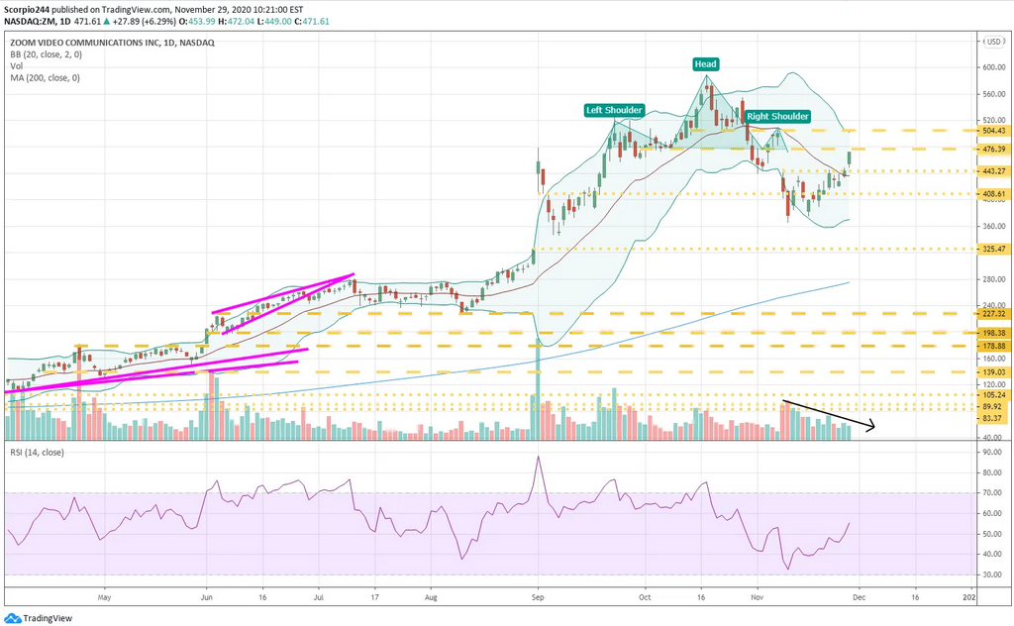Viewport: 1014px width, 626px height.
Task: Click the NASDAQ:ZM symbol header line
Action: [166, 22]
